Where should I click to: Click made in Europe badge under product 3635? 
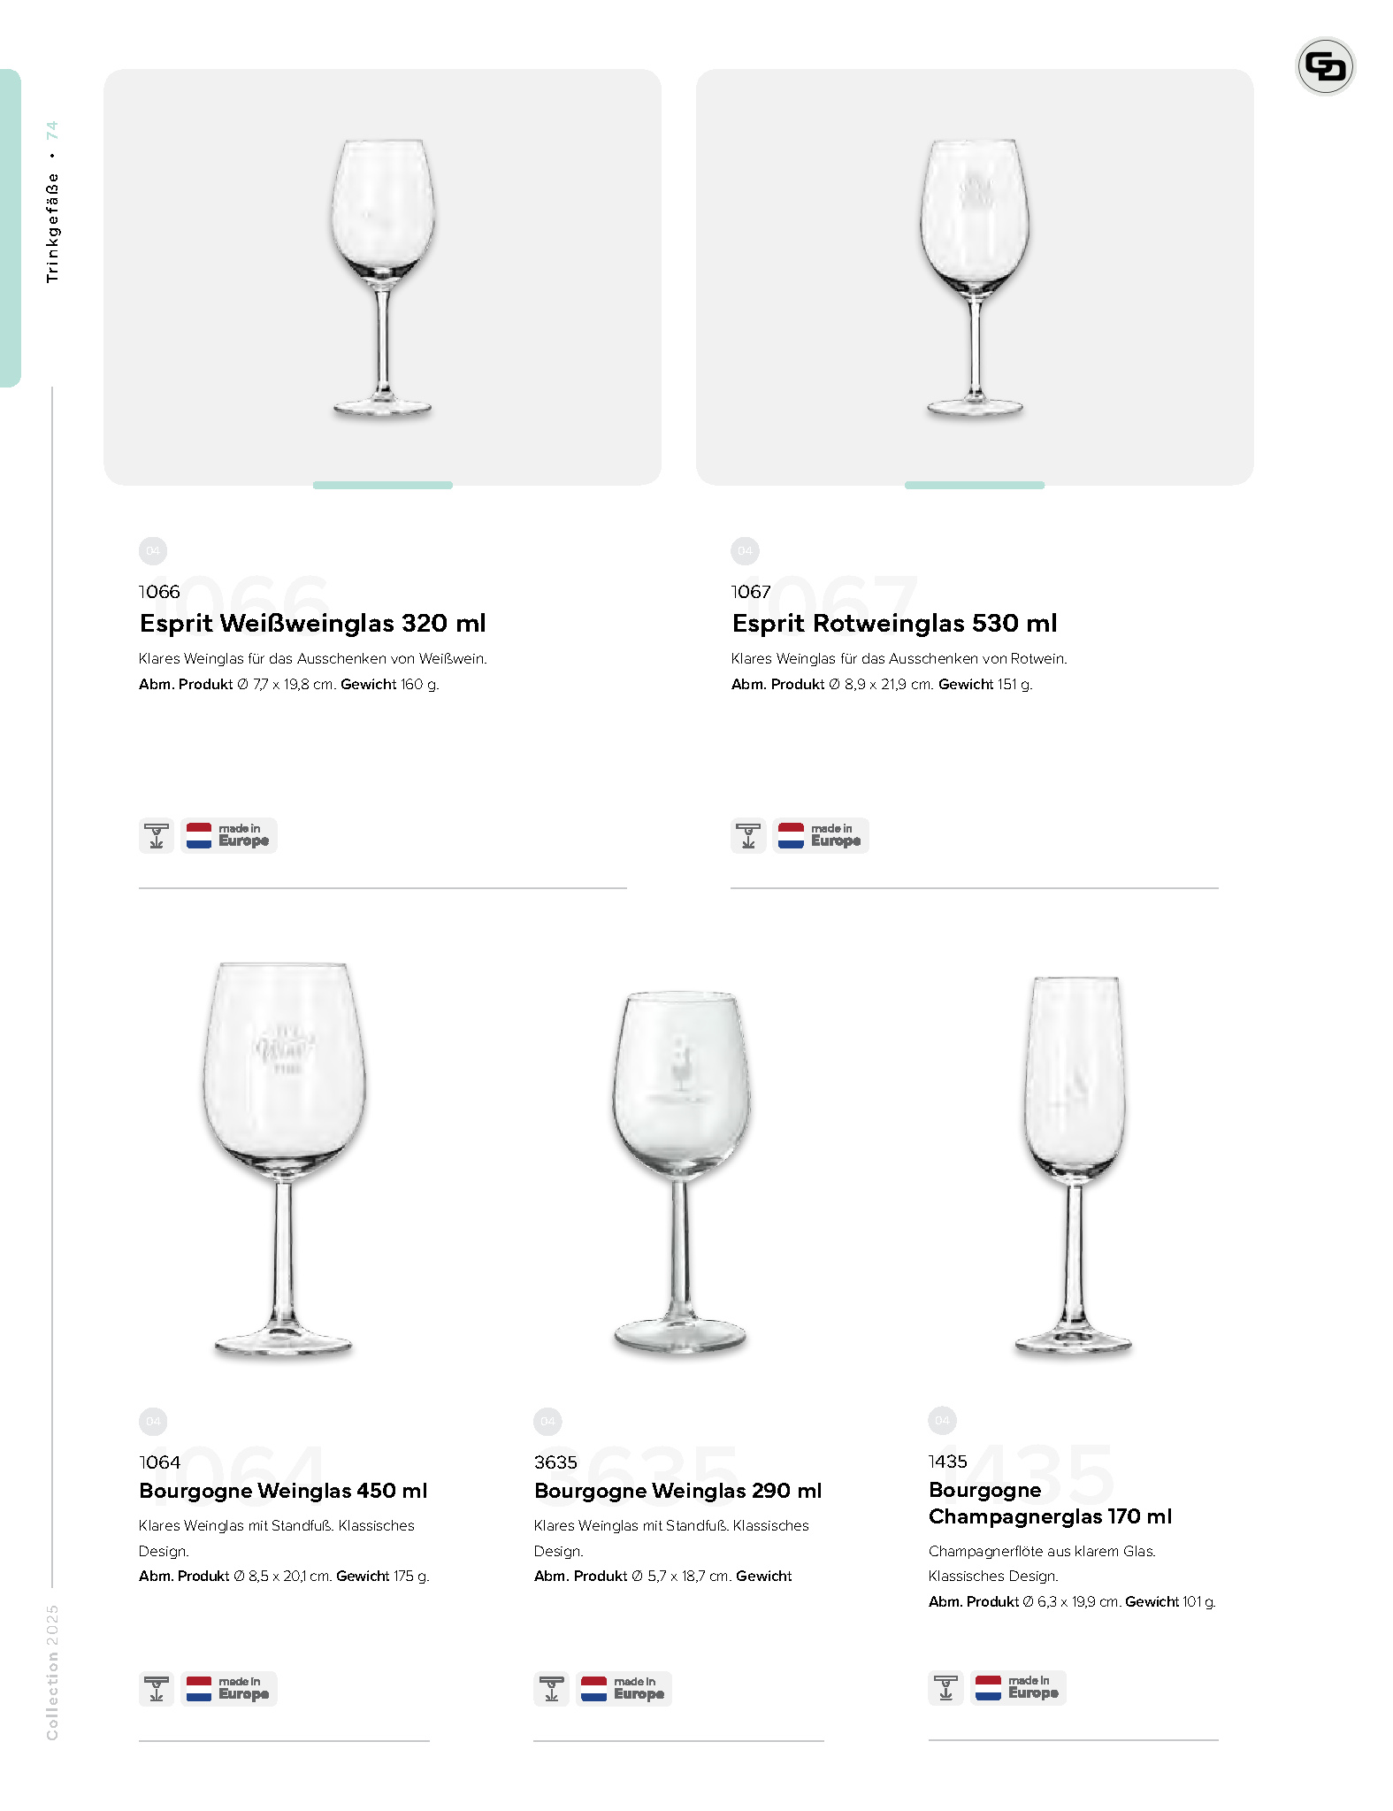624,1689
